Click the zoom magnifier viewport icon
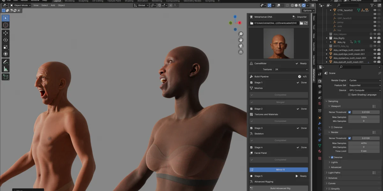Viewport: 383px width, 191px height. 241,34
